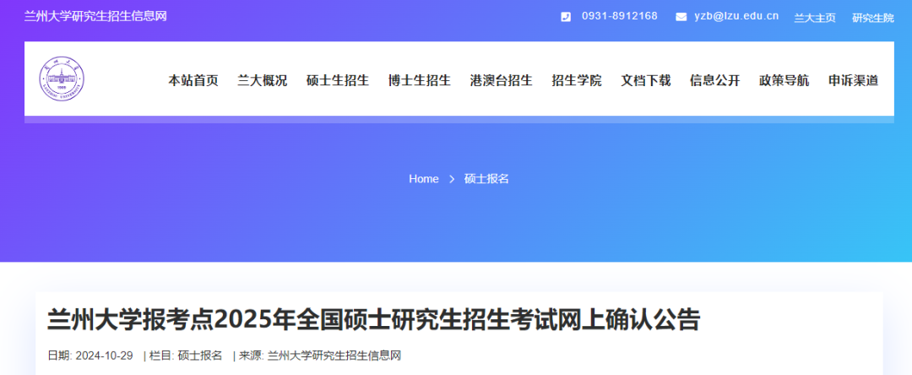The width and height of the screenshot is (912, 375).
Task: Select 硕士生招生 in the navigation bar
Action: click(338, 81)
